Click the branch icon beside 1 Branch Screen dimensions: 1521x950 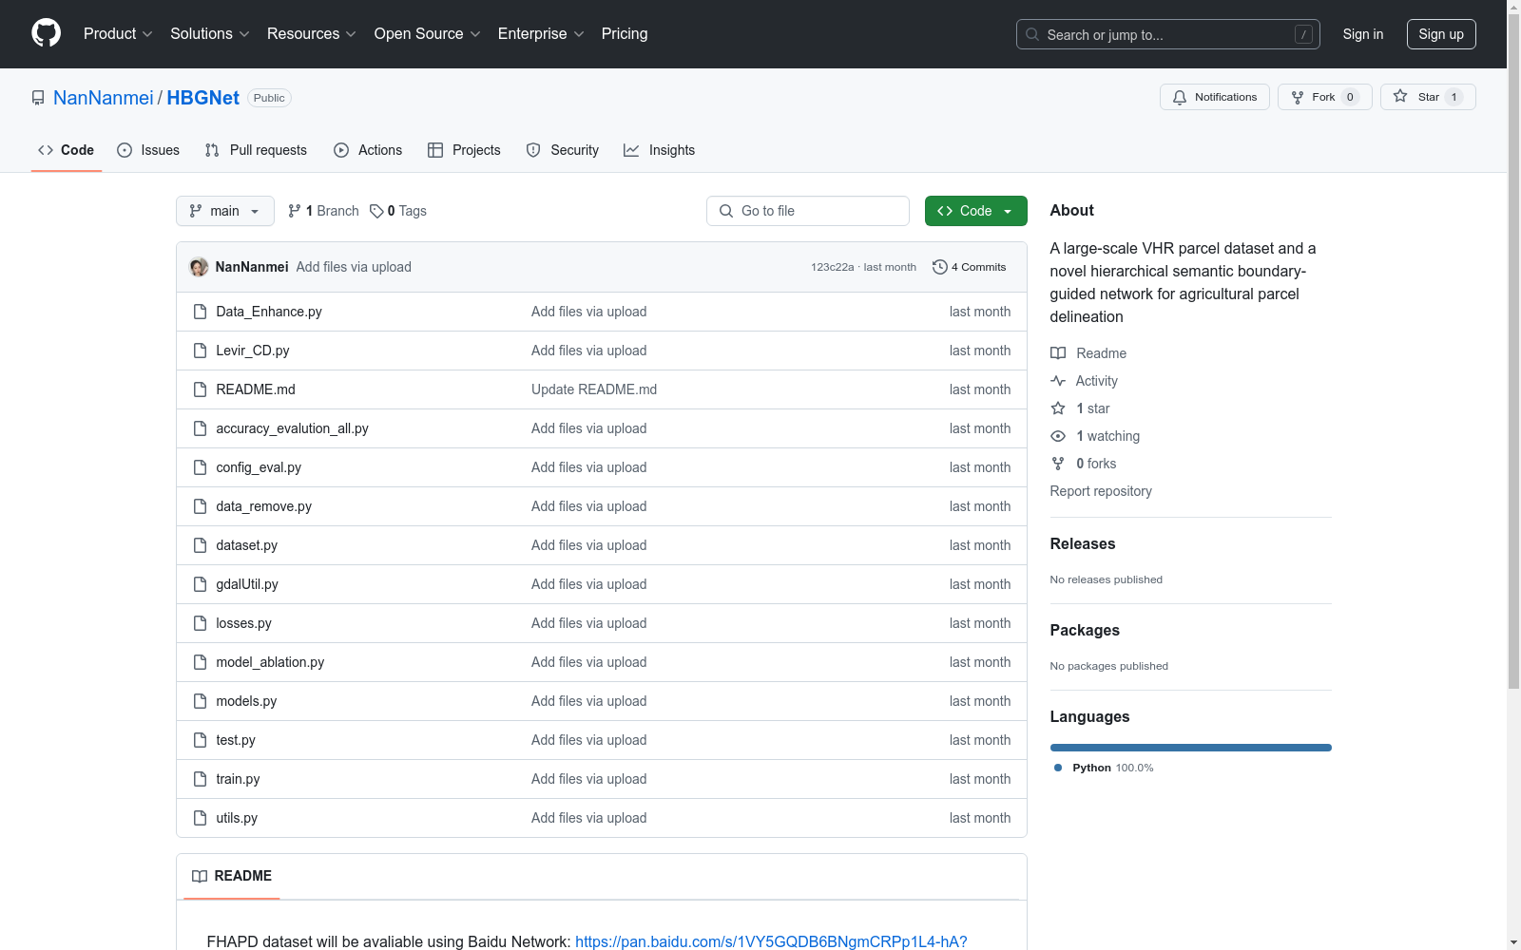[295, 211]
